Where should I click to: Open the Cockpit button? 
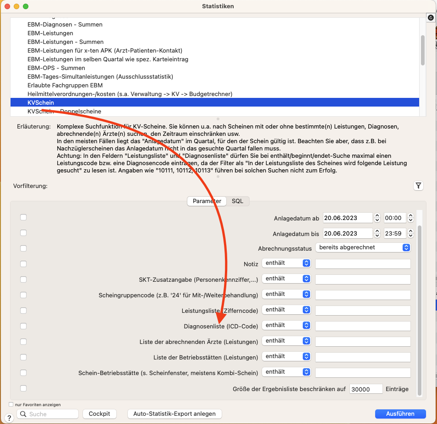pos(99,413)
